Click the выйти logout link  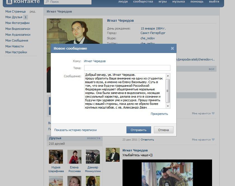(x=214, y=1)
